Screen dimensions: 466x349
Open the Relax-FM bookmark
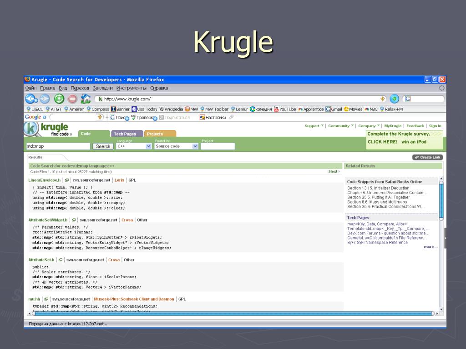click(x=391, y=109)
